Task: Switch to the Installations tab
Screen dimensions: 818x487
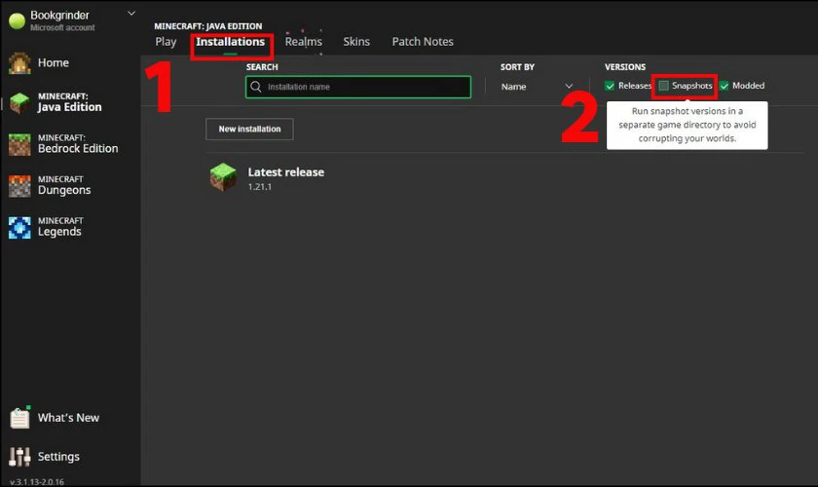Action: [230, 42]
